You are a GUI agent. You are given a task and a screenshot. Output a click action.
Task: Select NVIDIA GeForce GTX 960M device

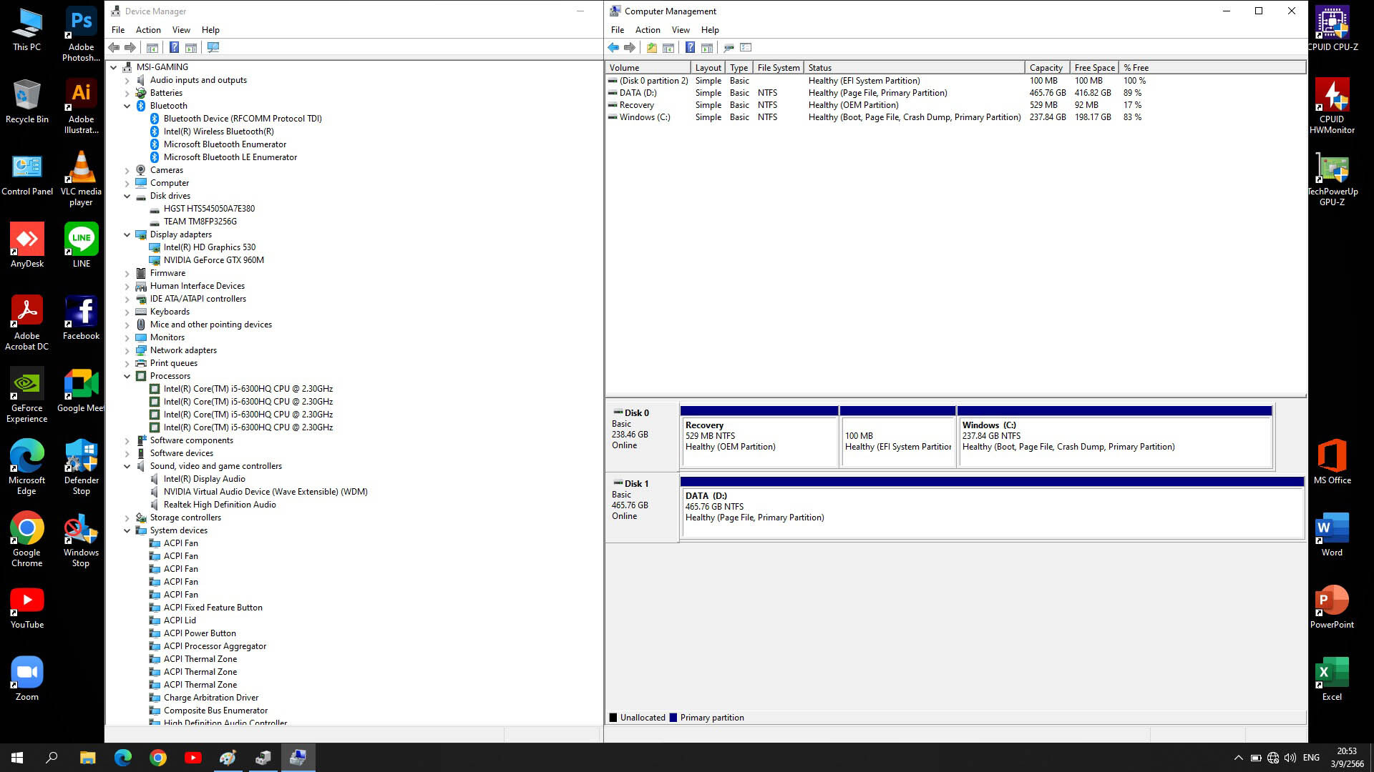tap(213, 260)
